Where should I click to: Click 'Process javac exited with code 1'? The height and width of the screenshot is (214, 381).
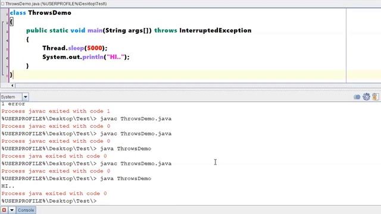(55, 111)
